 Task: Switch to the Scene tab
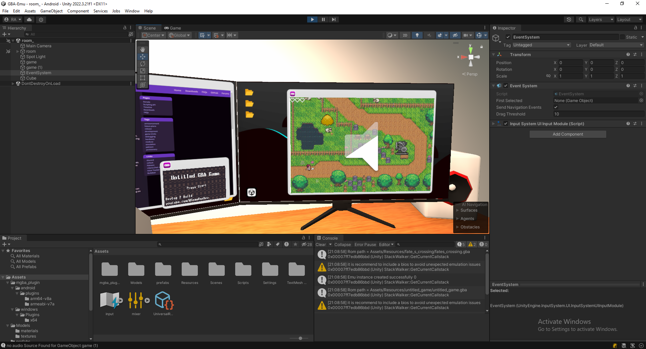click(147, 28)
